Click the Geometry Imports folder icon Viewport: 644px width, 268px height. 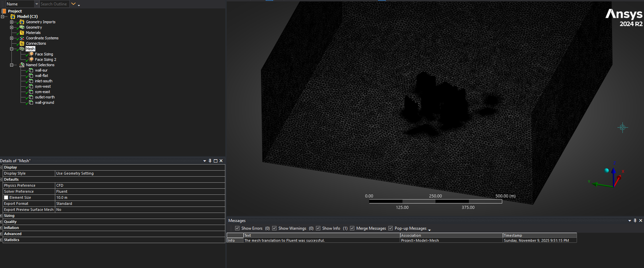(x=22, y=22)
